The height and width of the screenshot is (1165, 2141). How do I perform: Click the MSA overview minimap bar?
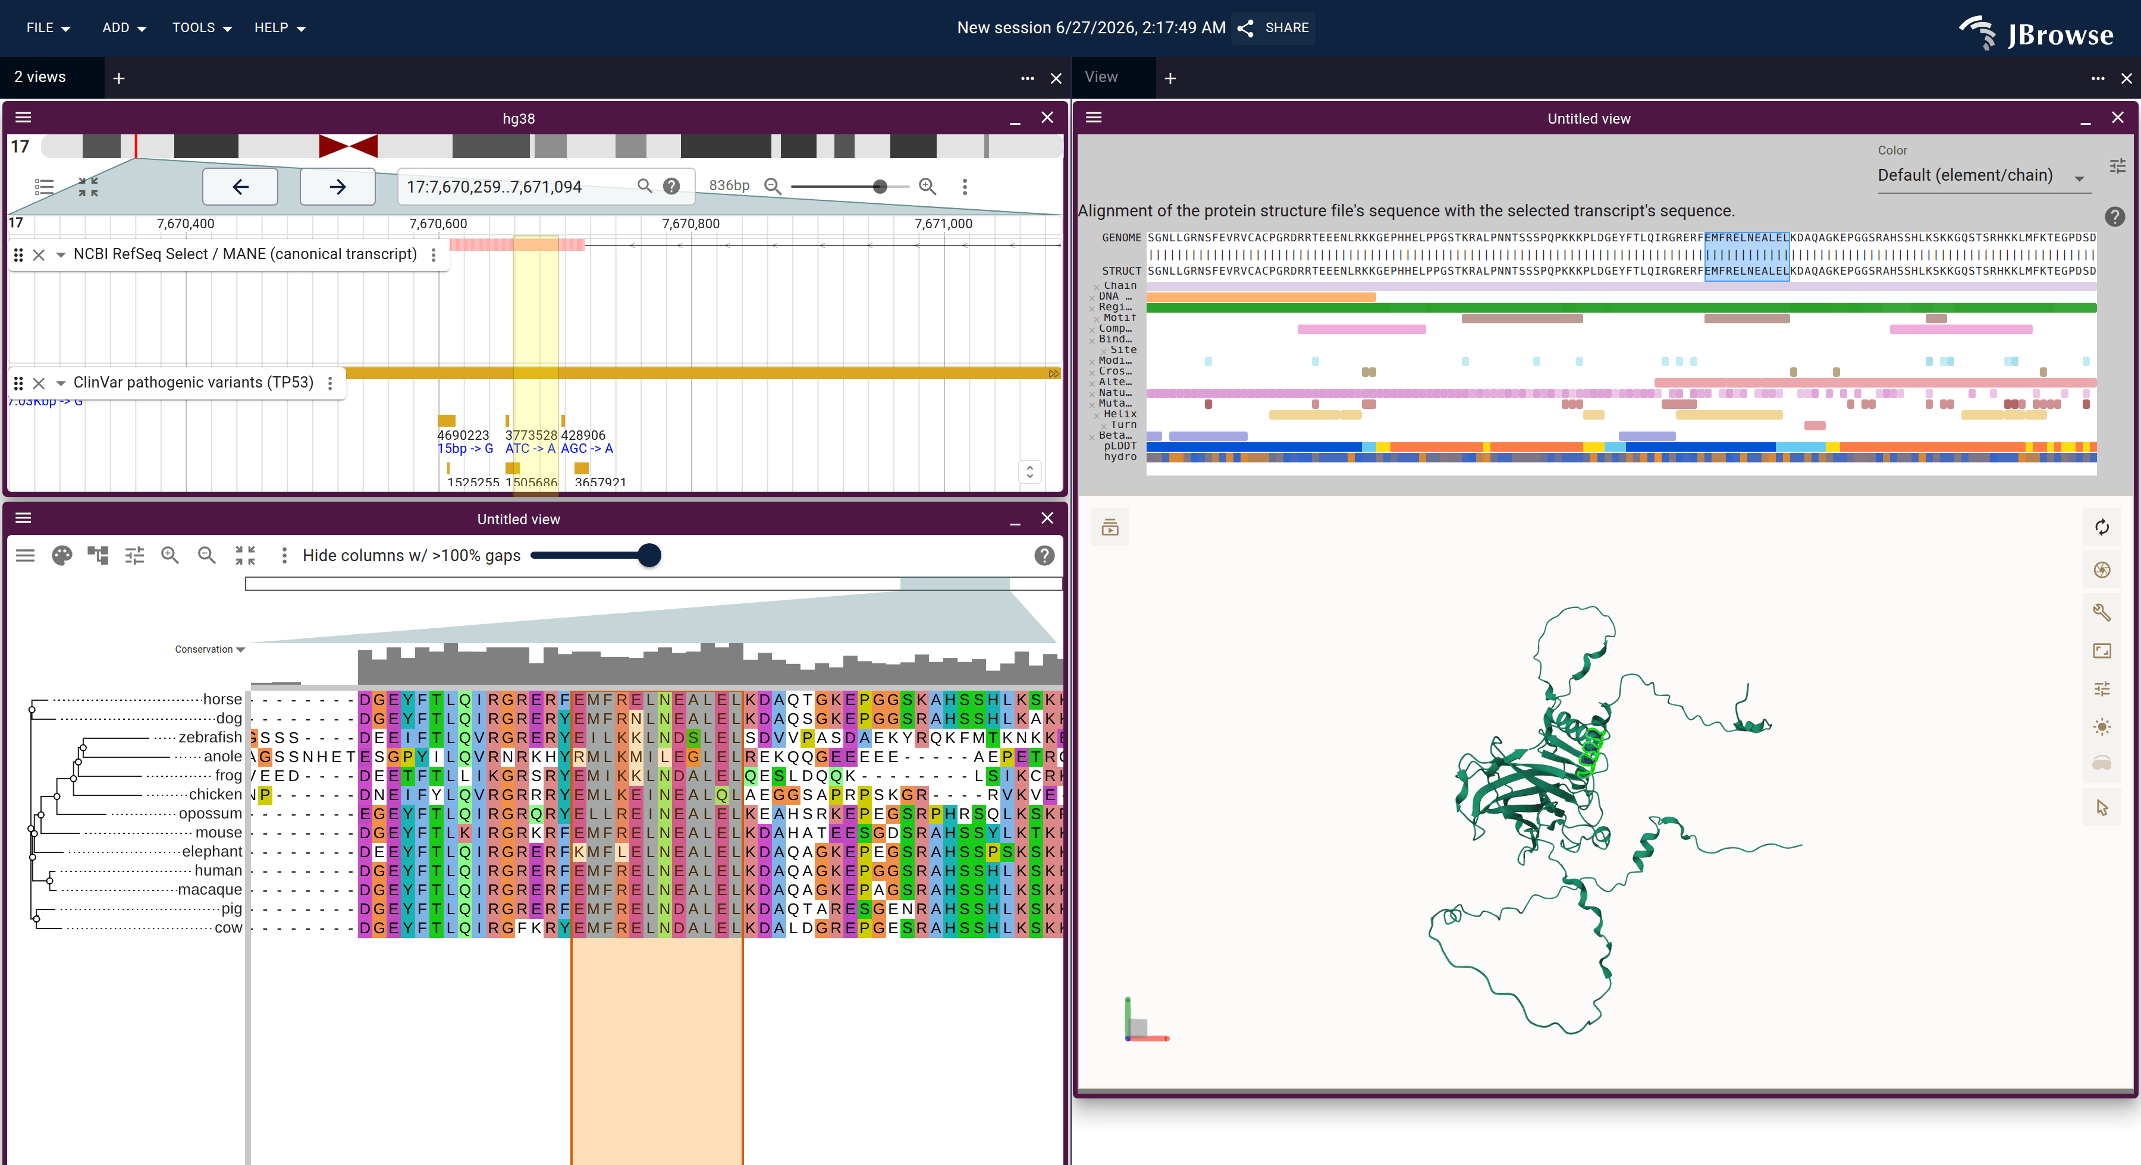(653, 584)
